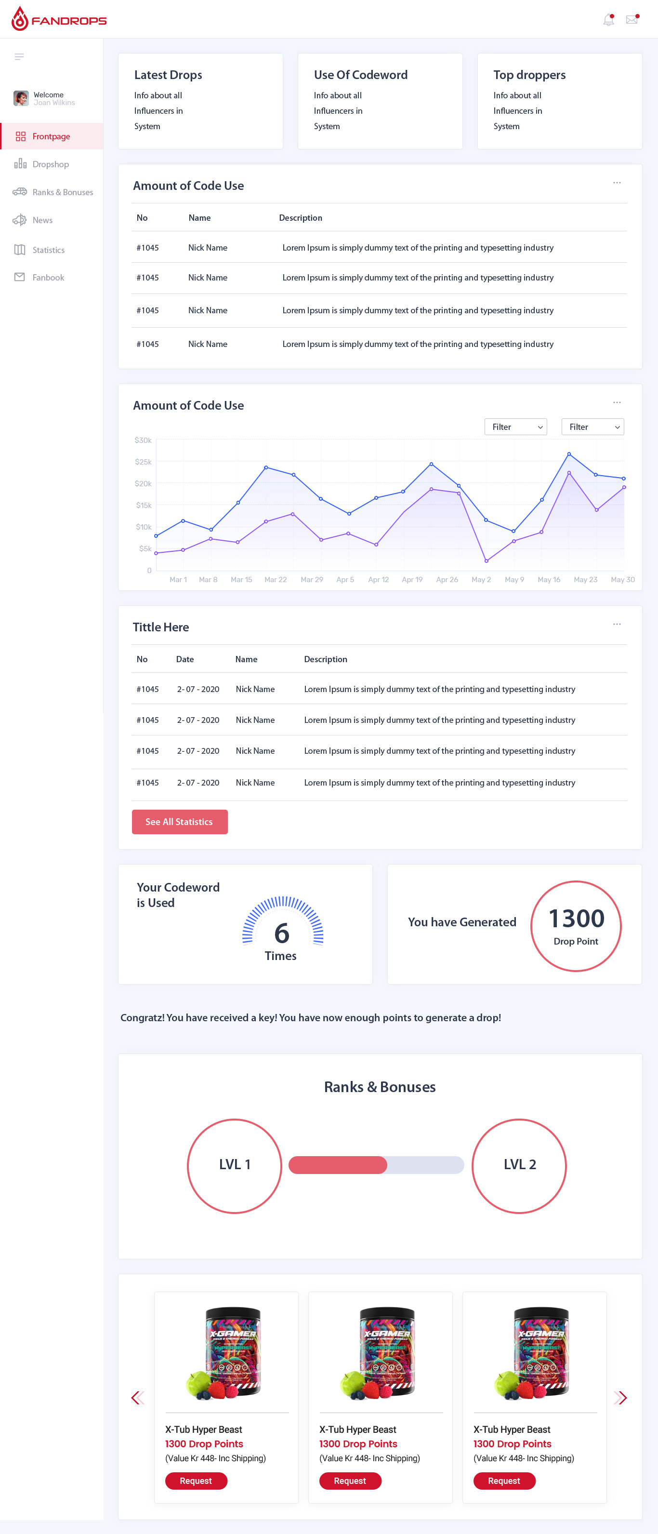Click the Fanbook envelope icon
Screen dimensions: 658x1534
20,277
